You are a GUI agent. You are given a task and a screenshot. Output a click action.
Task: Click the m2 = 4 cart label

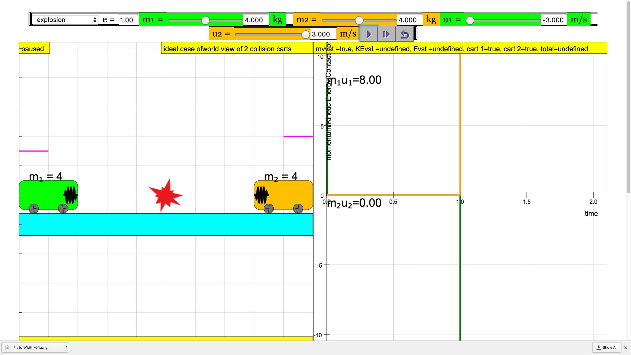click(281, 177)
